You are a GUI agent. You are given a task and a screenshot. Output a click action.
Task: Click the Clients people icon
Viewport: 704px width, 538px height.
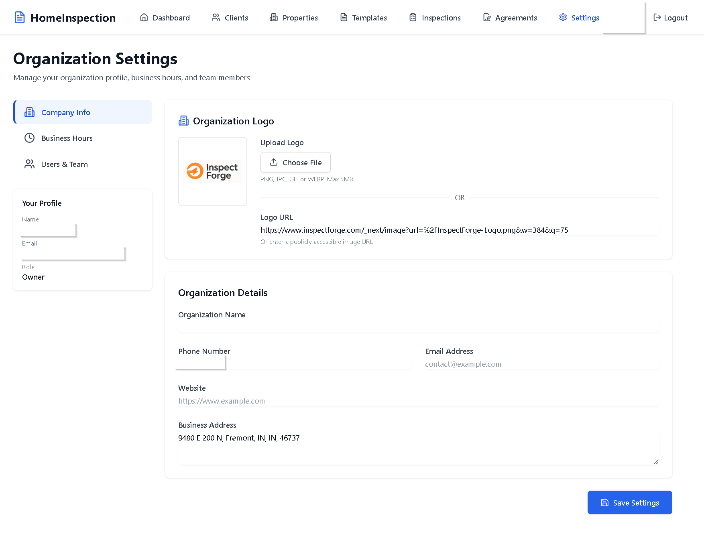click(216, 18)
